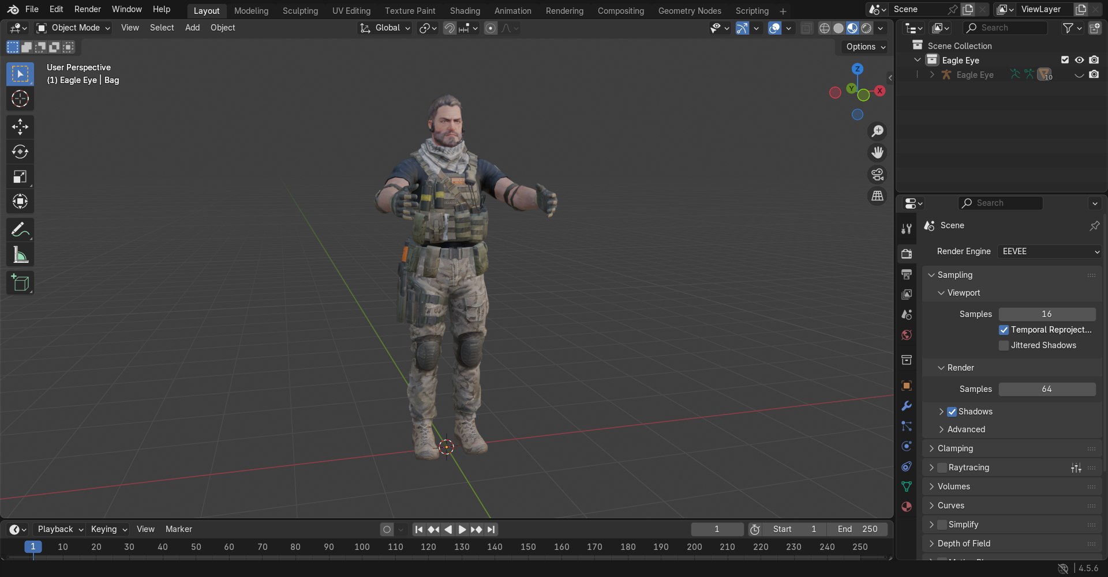Select the Cursor tool in the toolbar
1108x577 pixels.
click(x=20, y=99)
